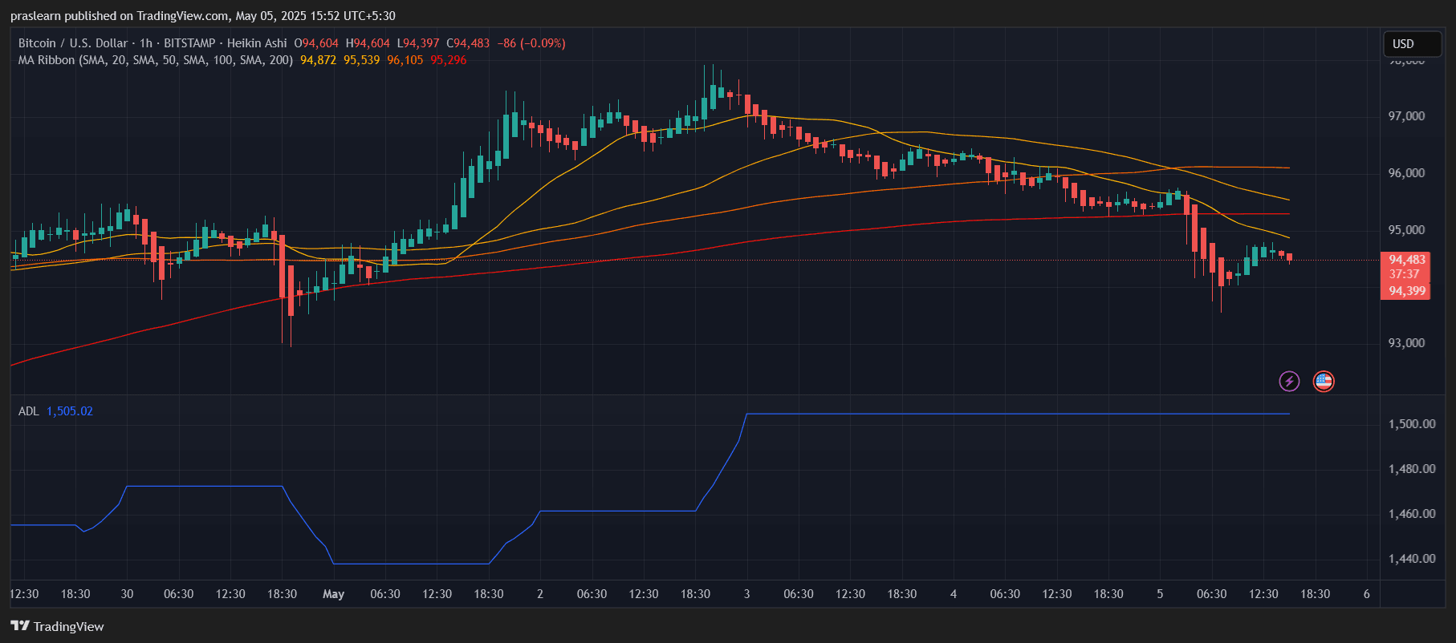Click the SMA 100 value 96,105
This screenshot has width=1456, height=643.
point(405,60)
